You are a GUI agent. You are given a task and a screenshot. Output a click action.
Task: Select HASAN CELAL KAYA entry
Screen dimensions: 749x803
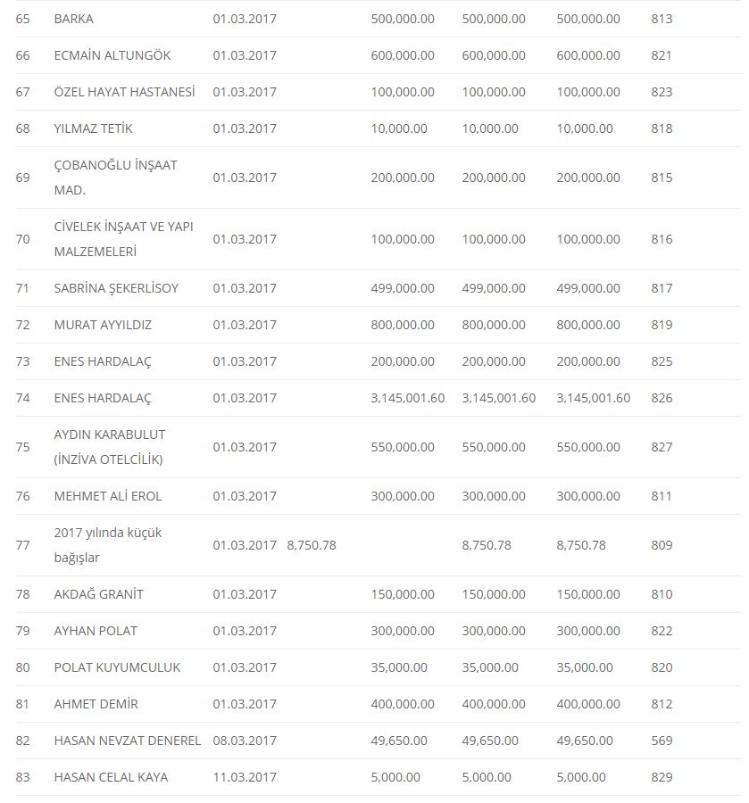[x=111, y=777]
